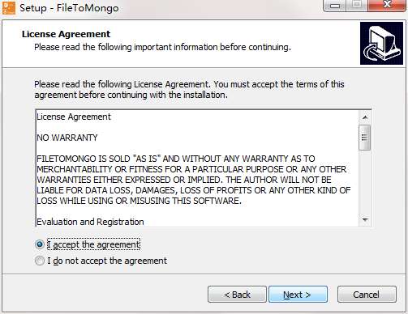Viewport: 408px width, 314px height.
Task: Click the empty scrollbar track below thumb
Action: (x=365, y=182)
